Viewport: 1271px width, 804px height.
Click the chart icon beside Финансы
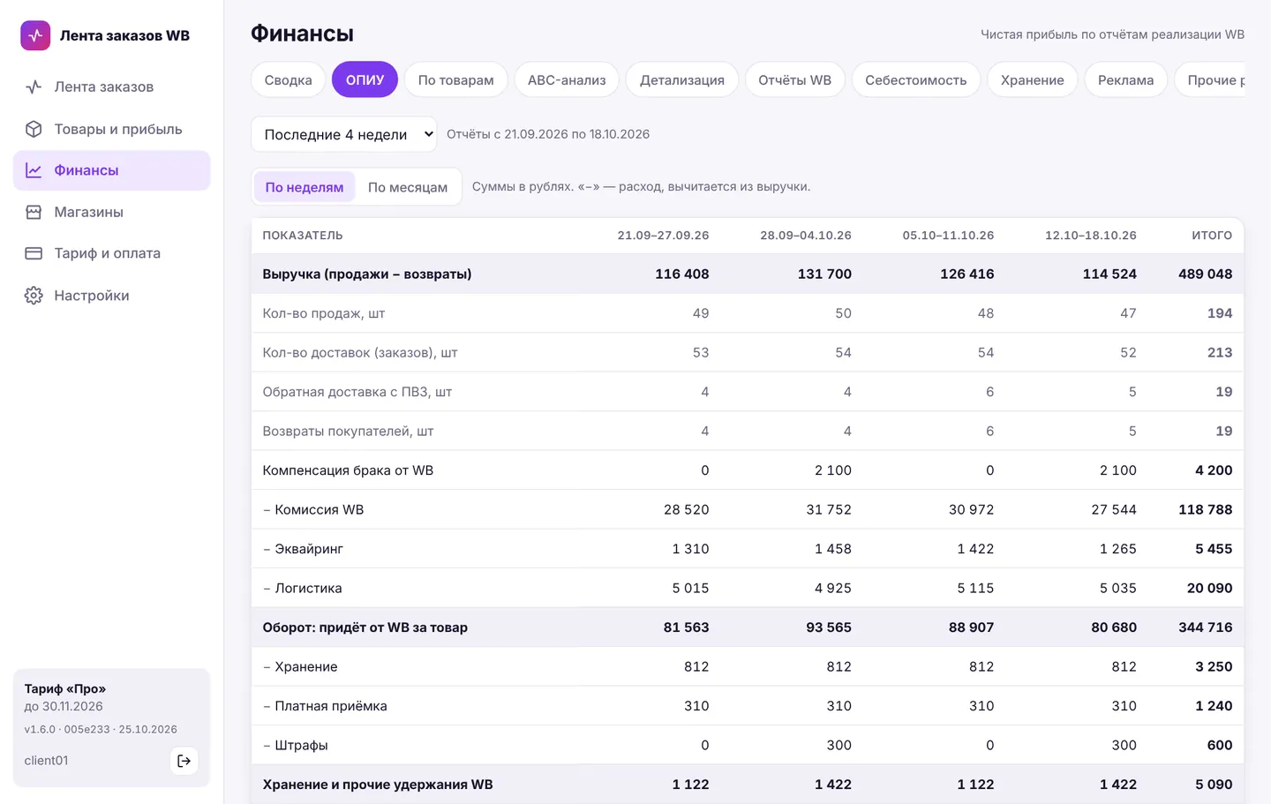point(34,170)
